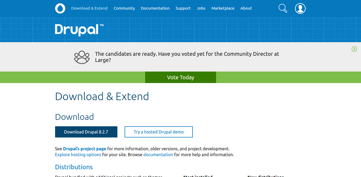Open the Marketplace menu item
Screen dimensions: 361x177
pos(223,8)
